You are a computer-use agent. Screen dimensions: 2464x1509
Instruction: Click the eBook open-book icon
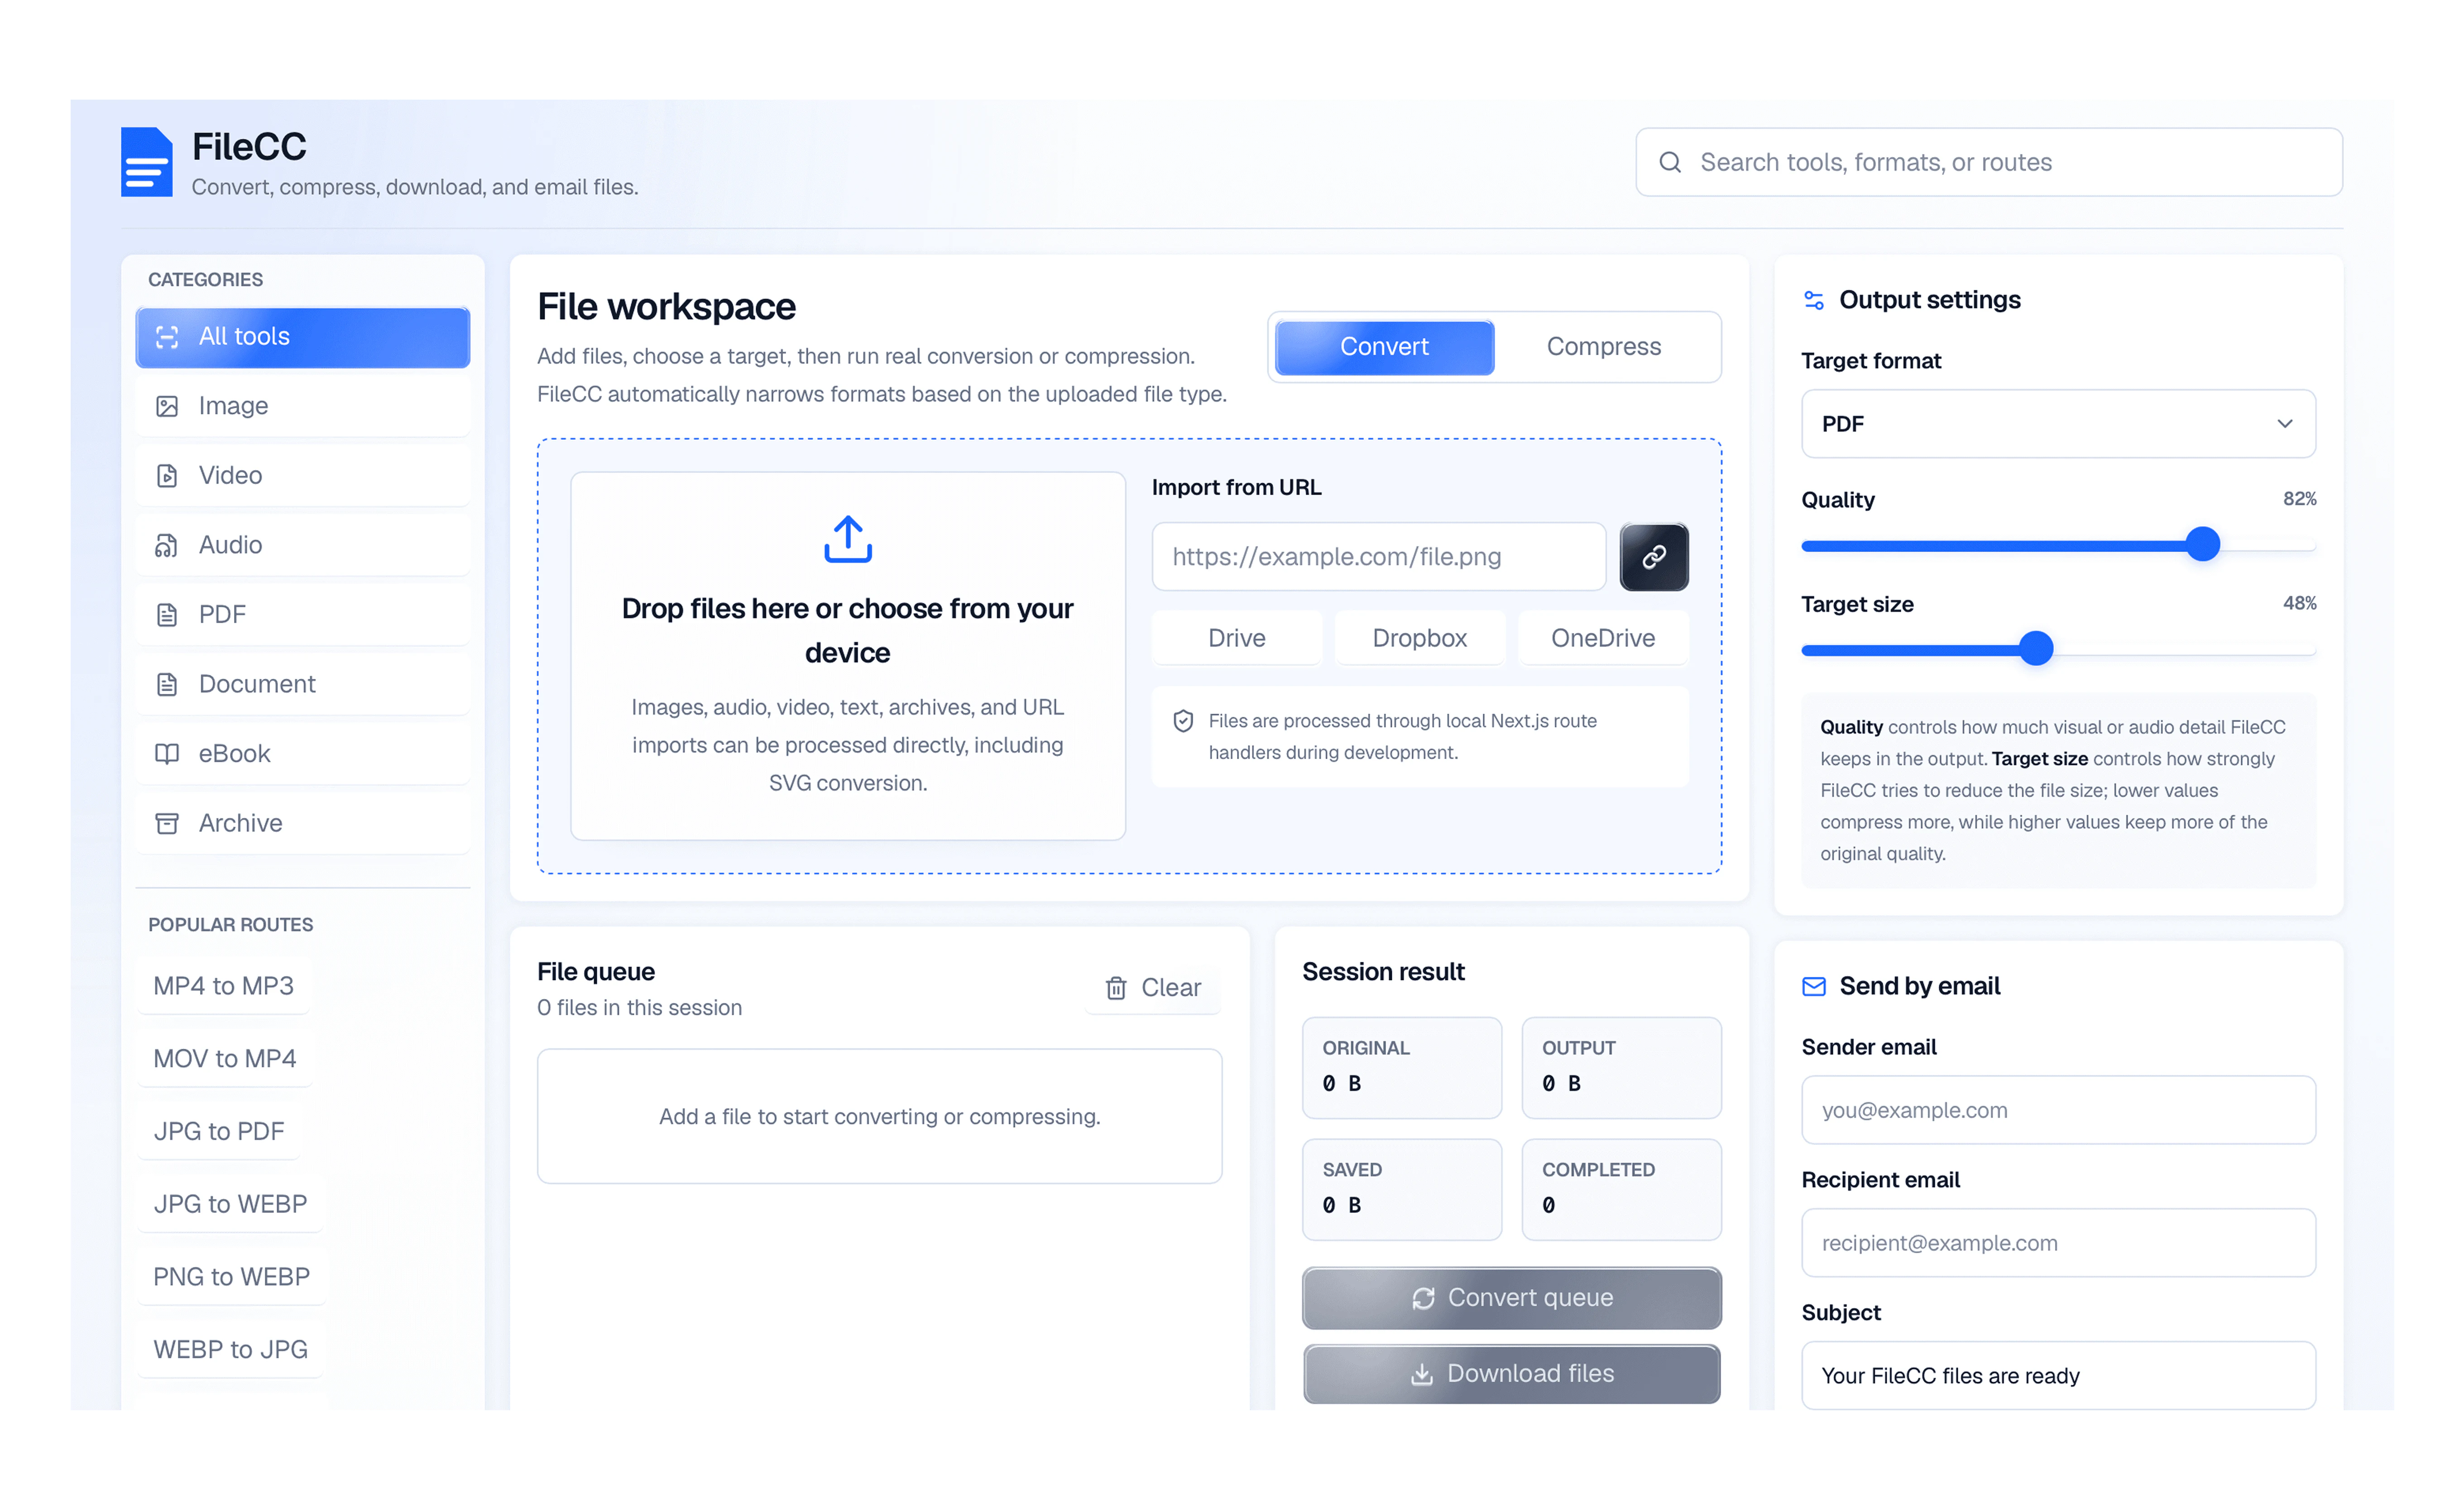coord(167,754)
